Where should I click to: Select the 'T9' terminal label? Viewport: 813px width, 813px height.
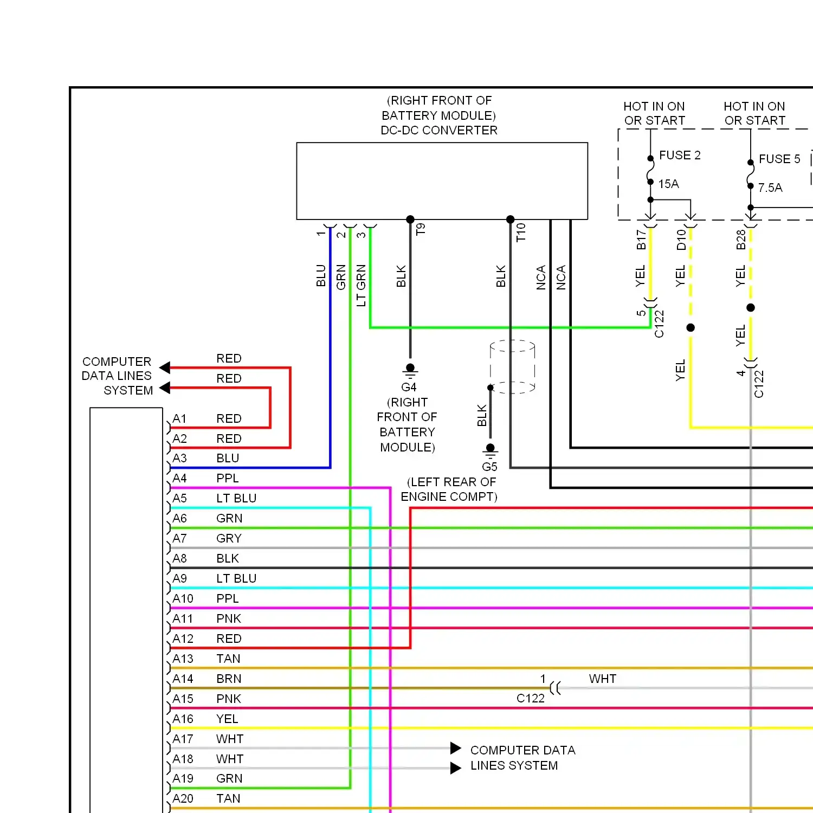pos(421,229)
